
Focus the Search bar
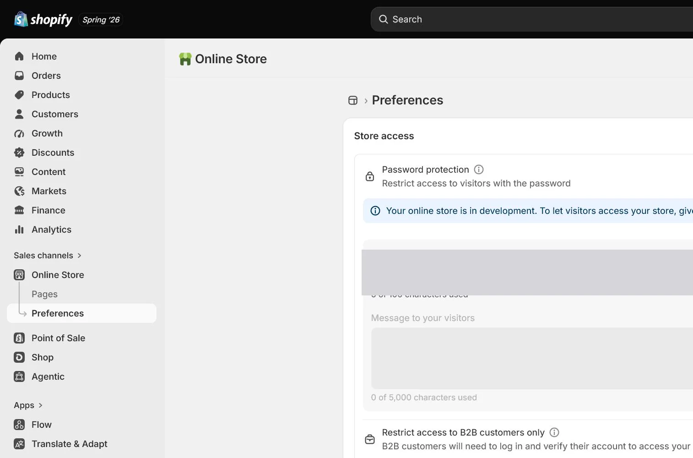coord(532,19)
